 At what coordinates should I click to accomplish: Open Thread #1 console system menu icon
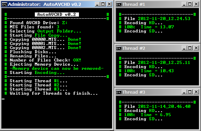click(119, 4)
